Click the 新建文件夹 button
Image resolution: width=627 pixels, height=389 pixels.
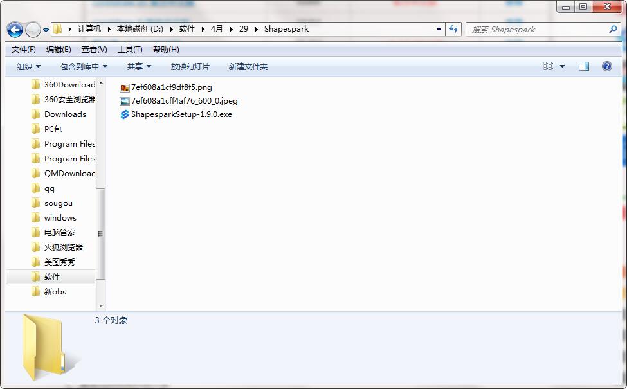pos(248,66)
